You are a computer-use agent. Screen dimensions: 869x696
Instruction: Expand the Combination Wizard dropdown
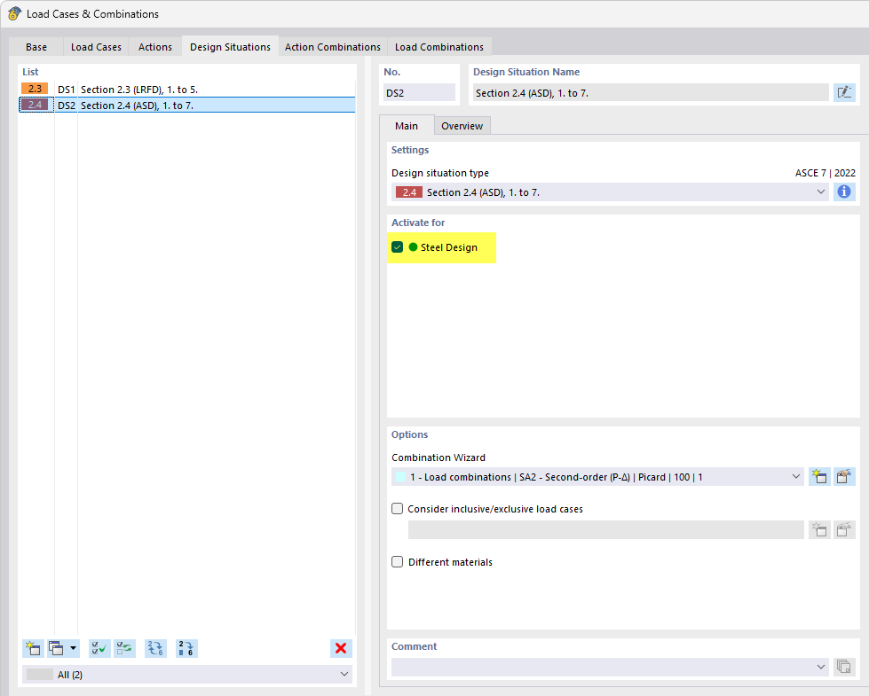[x=796, y=476]
